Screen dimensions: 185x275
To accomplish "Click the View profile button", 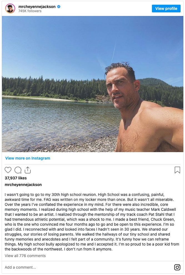I will tap(166, 8).
